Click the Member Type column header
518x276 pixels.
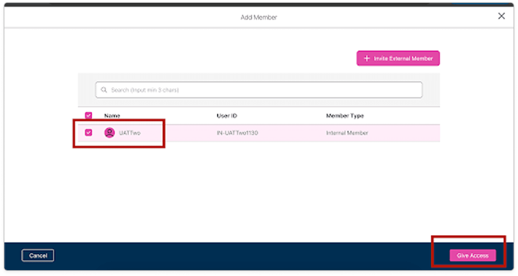(345, 115)
